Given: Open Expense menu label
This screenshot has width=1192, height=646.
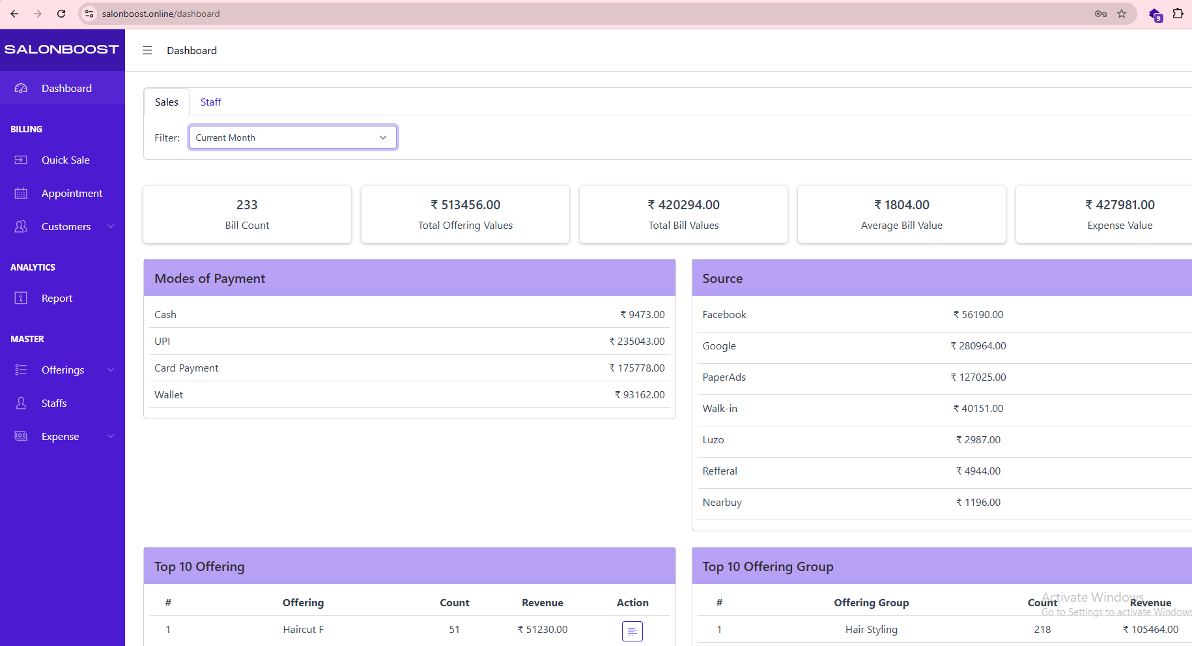Looking at the screenshot, I should point(60,436).
